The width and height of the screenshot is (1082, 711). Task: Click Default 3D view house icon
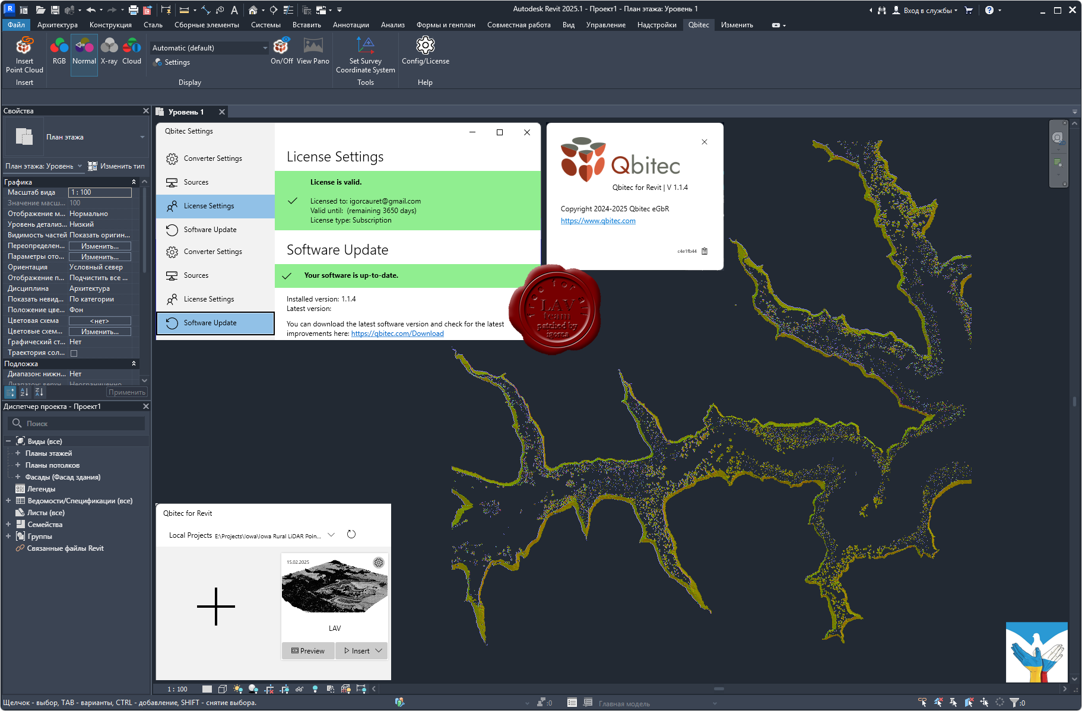[253, 10]
